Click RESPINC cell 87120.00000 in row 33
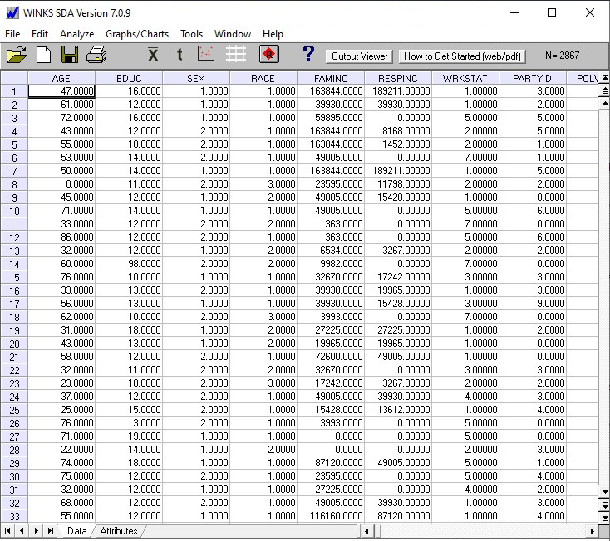Image resolution: width=610 pixels, height=541 pixels. coord(398,516)
